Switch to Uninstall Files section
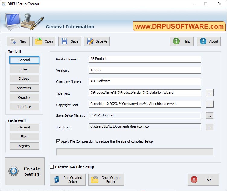 (x=24, y=137)
